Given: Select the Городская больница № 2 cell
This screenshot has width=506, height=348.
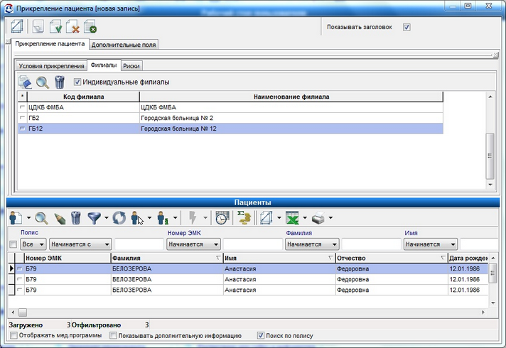Looking at the screenshot, I should pos(291,118).
